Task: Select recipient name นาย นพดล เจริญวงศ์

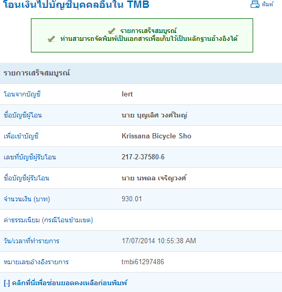Action: pos(154,178)
